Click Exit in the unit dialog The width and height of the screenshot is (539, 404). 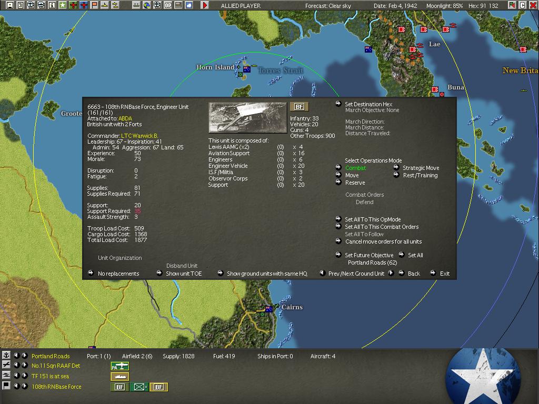[444, 274]
